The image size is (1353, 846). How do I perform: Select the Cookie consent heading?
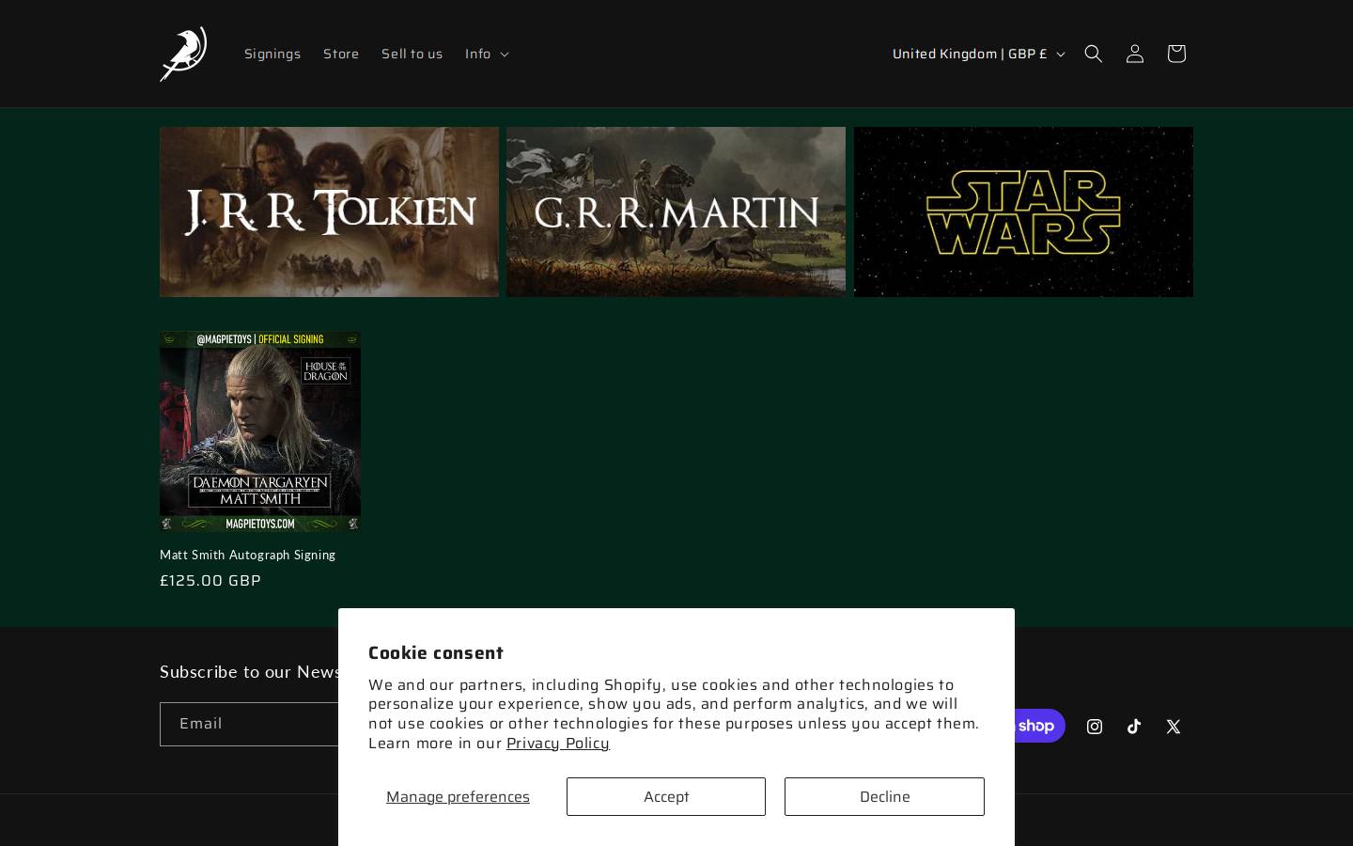(436, 652)
